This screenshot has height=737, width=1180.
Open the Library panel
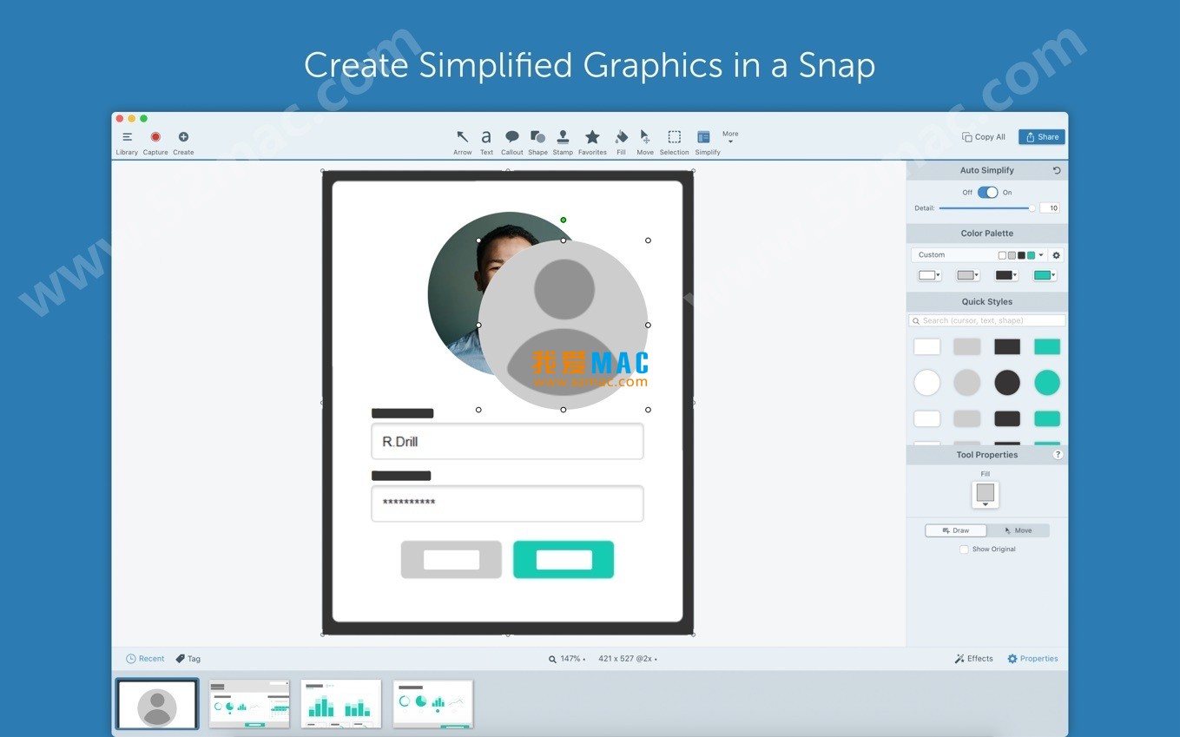click(127, 142)
